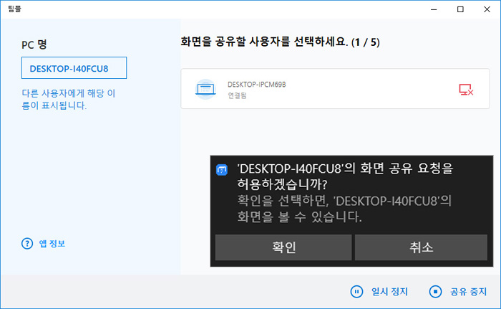Click the 연결됨 status text
The image size is (501, 309).
pyautogui.click(x=237, y=95)
